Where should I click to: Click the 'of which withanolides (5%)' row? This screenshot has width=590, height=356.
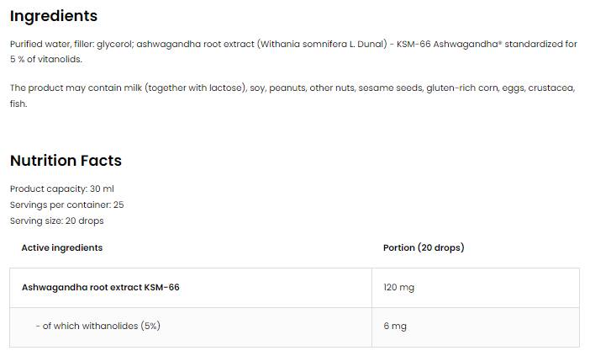pyautogui.click(x=97, y=326)
